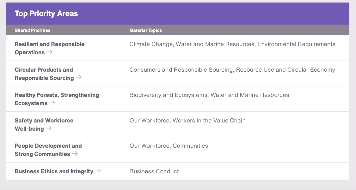Open Healthy Forests, Strengthening Ecosystems link

pos(57,99)
